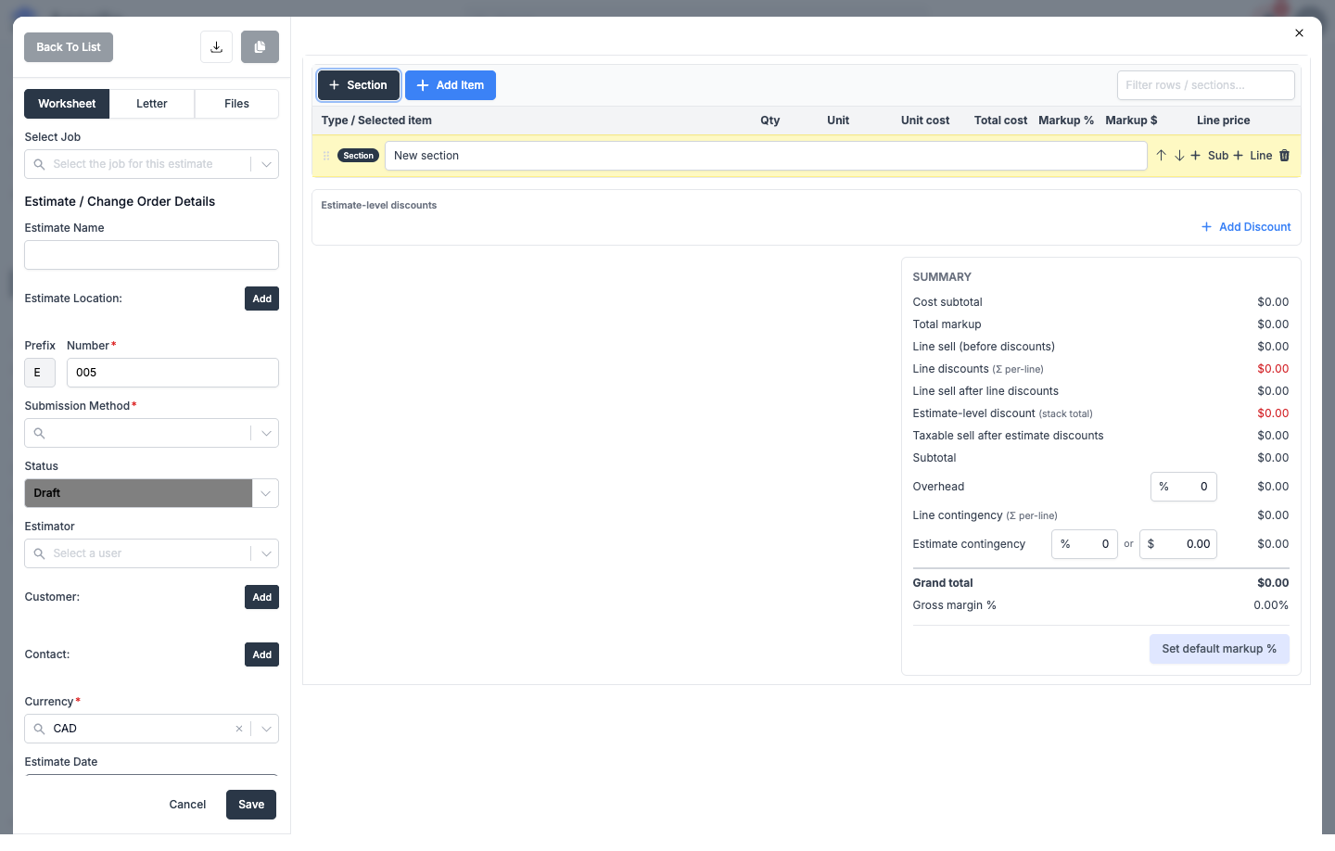Click Set default markup % button

point(1219,649)
